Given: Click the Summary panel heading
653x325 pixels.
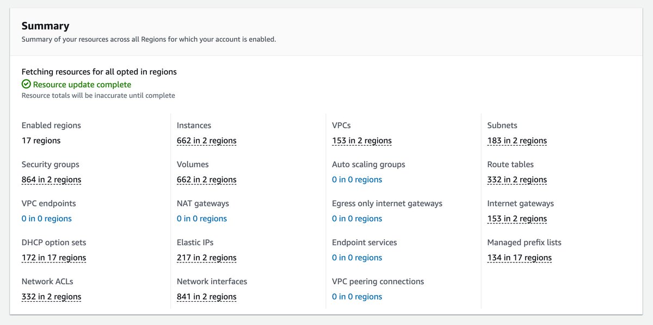Looking at the screenshot, I should pyautogui.click(x=45, y=26).
